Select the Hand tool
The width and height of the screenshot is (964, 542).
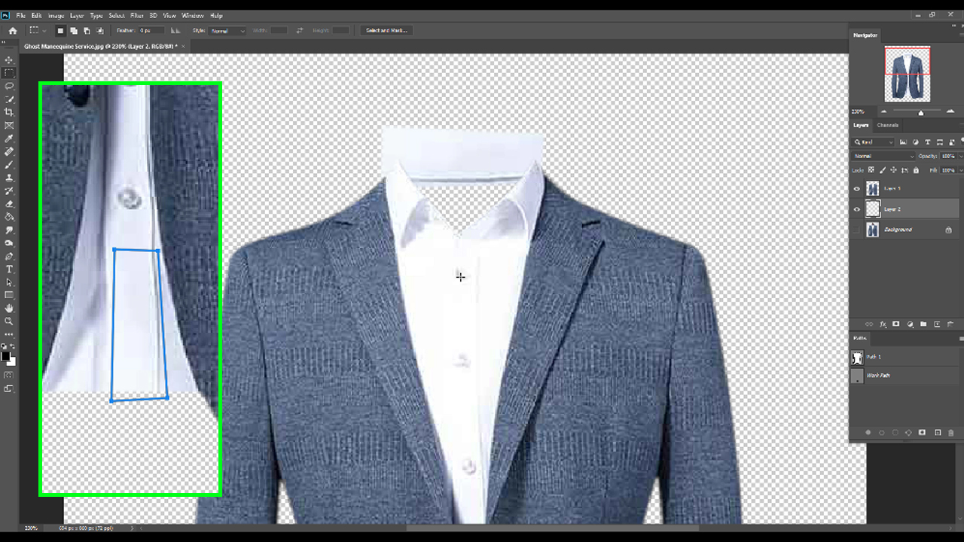click(x=9, y=308)
